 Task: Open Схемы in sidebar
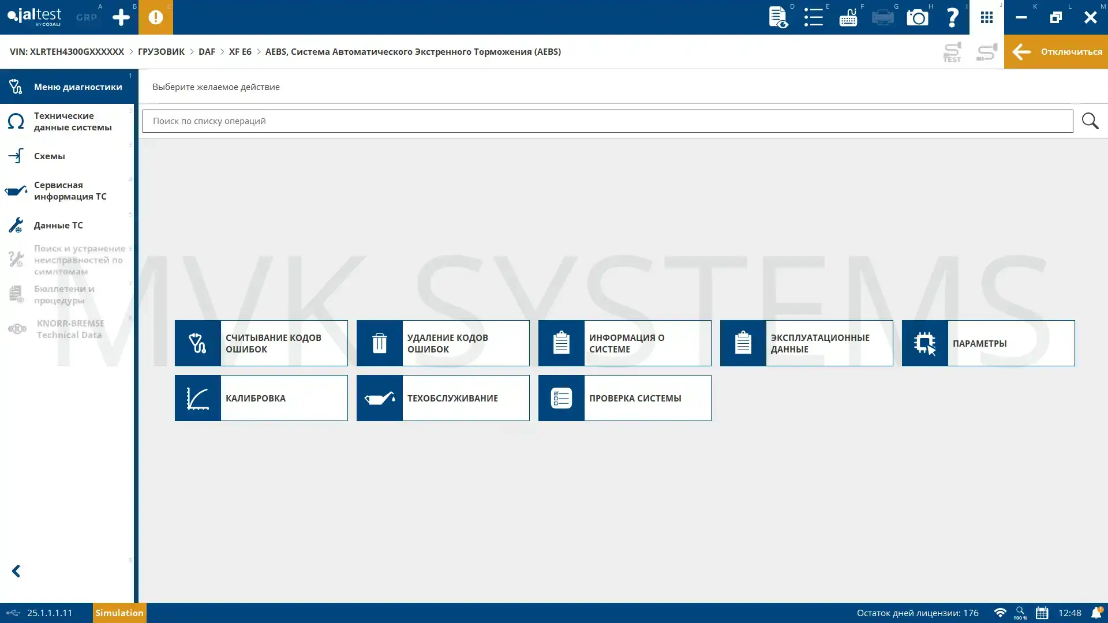point(67,156)
